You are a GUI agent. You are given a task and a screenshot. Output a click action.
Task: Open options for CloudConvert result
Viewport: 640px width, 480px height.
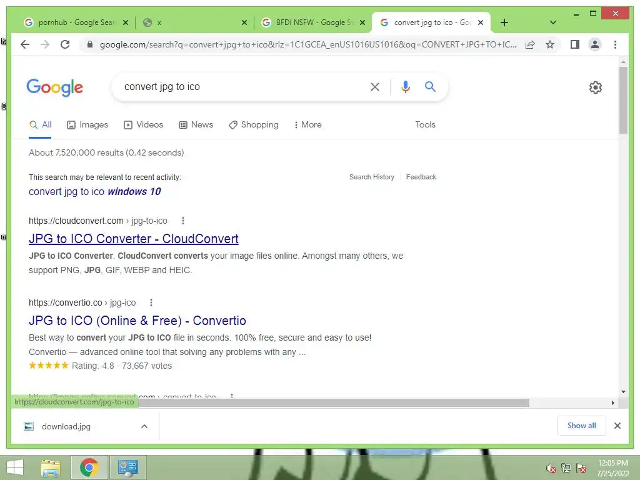[183, 221]
